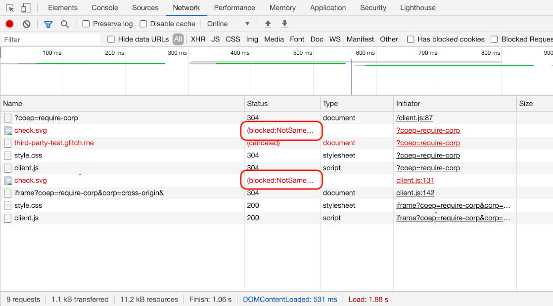Switch to the Console tab
The width and height of the screenshot is (553, 306).
coord(104,7)
